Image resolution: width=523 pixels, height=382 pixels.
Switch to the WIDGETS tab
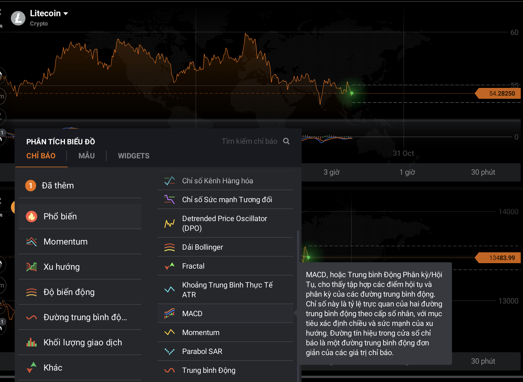[x=133, y=156]
